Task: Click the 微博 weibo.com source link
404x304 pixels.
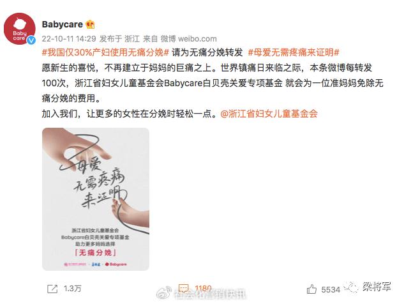Action: coord(189,39)
